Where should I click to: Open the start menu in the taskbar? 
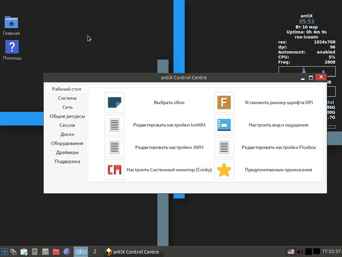[x=5, y=252]
